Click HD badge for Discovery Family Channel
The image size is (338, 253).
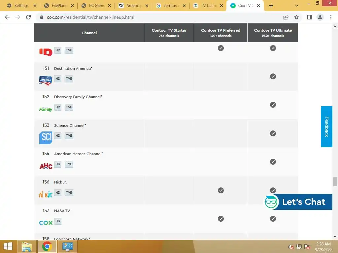pos(58,107)
